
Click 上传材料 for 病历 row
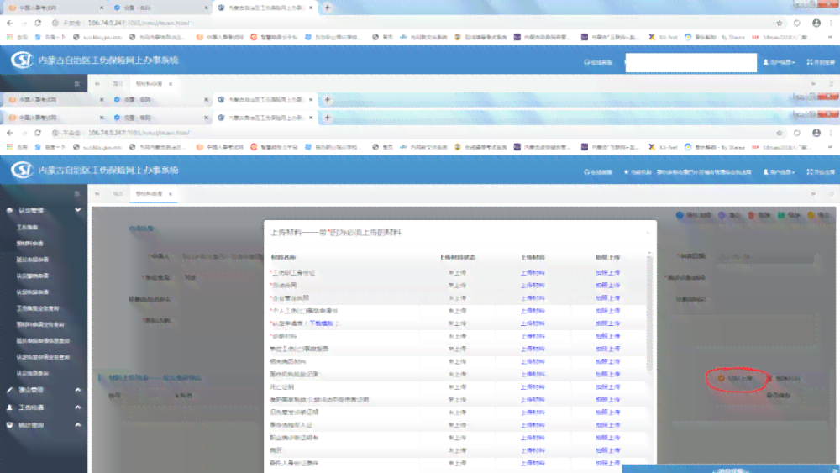[x=533, y=450]
